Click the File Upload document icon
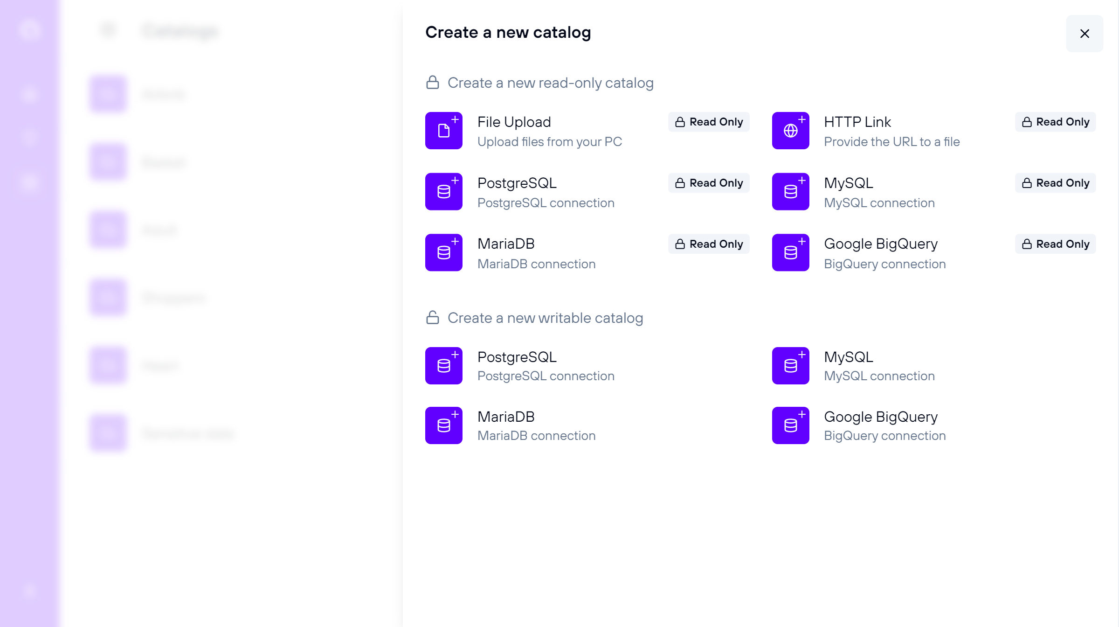The height and width of the screenshot is (627, 1119). 443,131
